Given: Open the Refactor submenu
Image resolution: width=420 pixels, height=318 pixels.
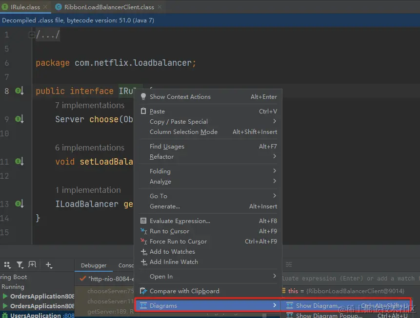Looking at the screenshot, I should pos(208,157).
